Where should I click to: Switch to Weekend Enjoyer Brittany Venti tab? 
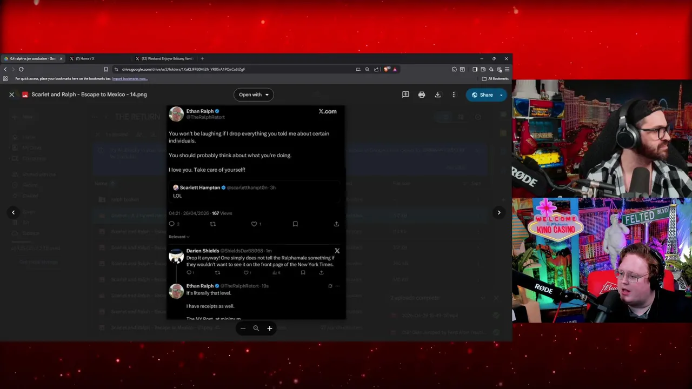(164, 58)
